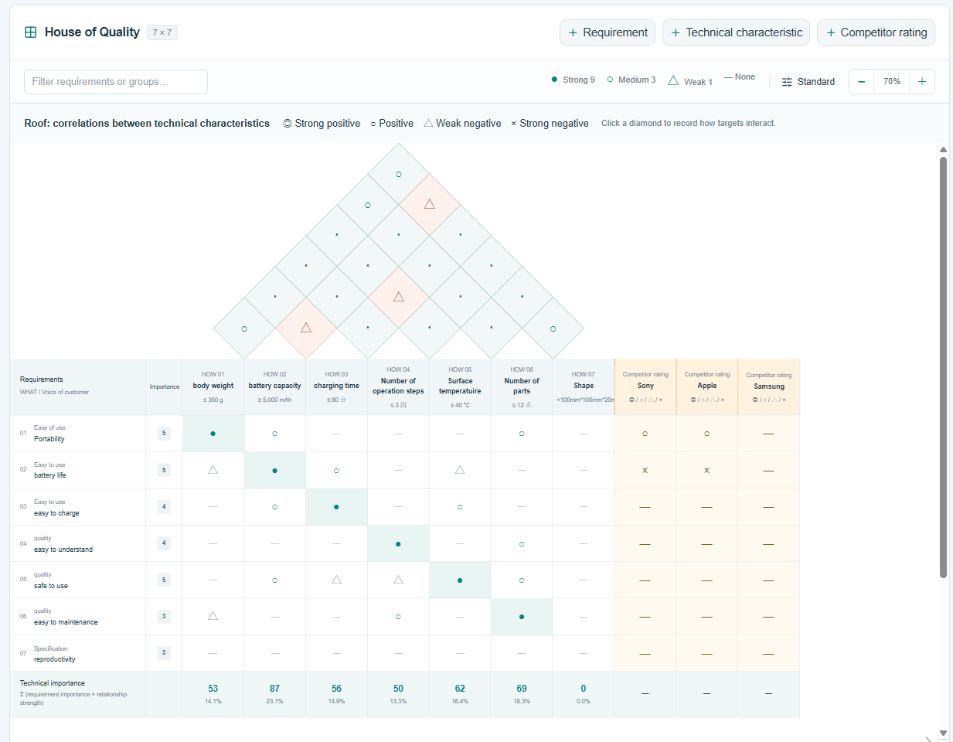This screenshot has height=742, width=953.
Task: Click importance value 4 for easy to charge
Action: [x=164, y=507]
